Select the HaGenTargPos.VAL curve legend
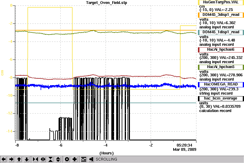 tap(221, 2)
